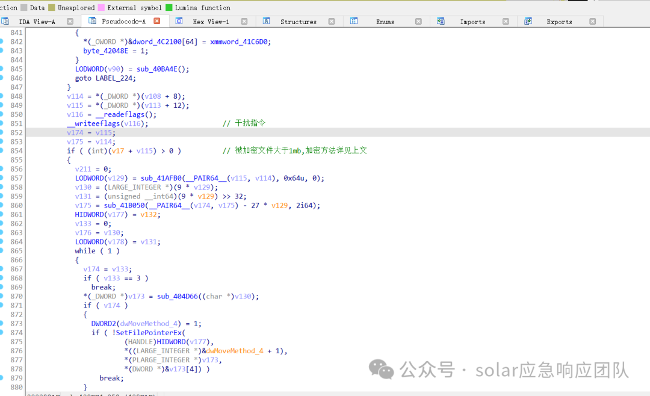Click function call sub_404D66
The height and width of the screenshot is (396, 650).
(x=178, y=296)
